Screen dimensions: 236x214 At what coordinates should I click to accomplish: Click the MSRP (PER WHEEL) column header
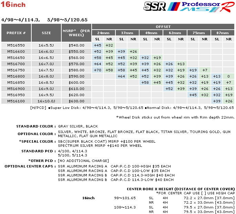76,33
